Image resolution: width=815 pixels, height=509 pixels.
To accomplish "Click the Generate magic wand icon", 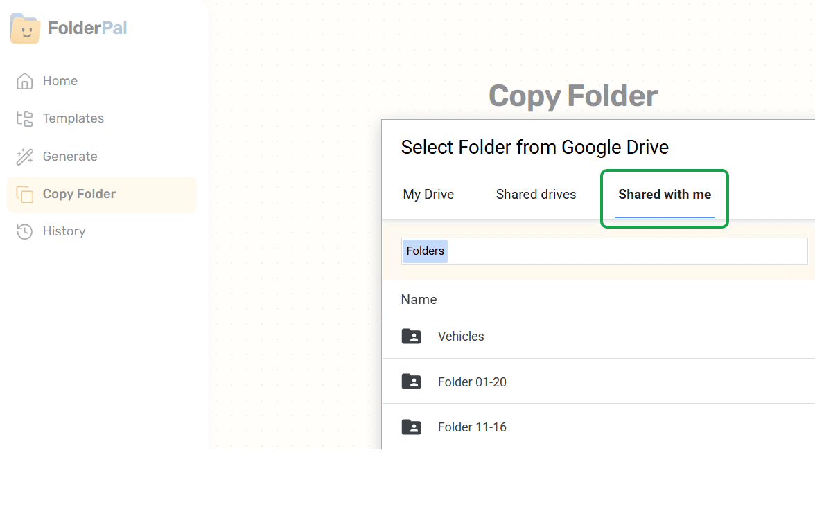I will pyautogui.click(x=24, y=157).
